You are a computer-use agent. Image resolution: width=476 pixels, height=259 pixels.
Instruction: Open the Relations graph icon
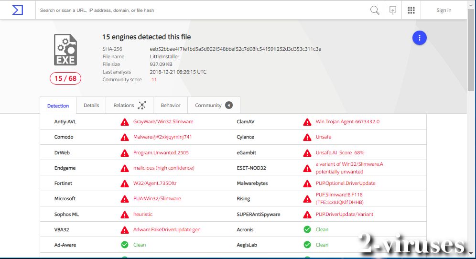pos(142,105)
